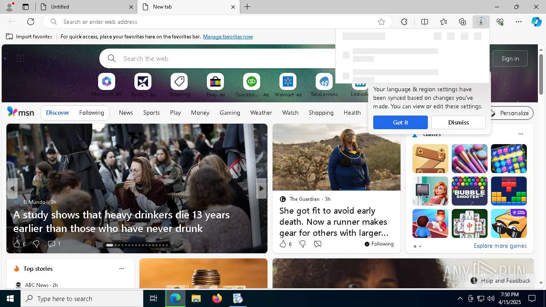Open the Gaming category

pos(230,113)
